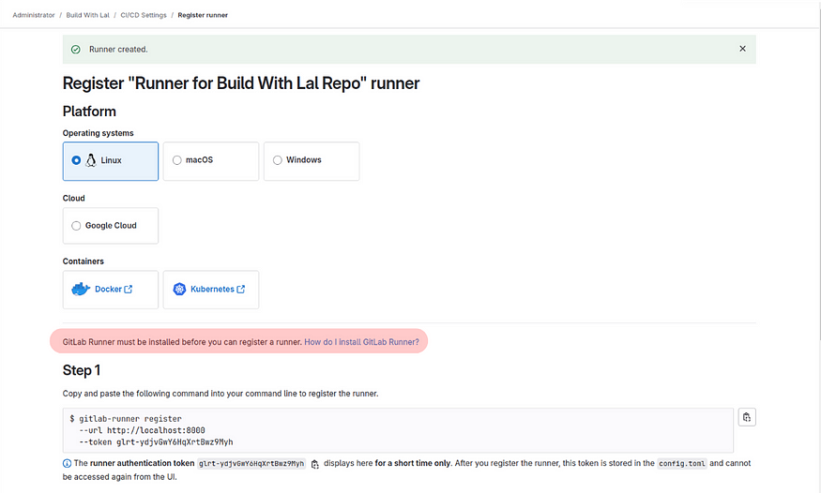
Task: Click the --url http://localhost:8000 line
Action: [142, 430]
